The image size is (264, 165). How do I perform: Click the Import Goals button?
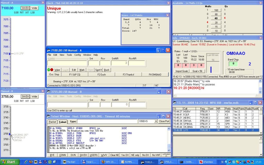[182, 71]
